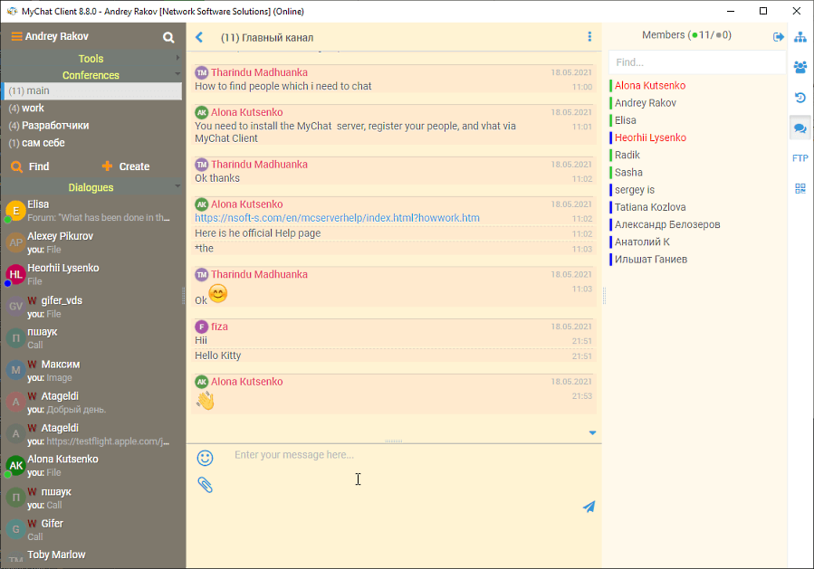Collapse the Conferences section
The height and width of the screenshot is (569, 814).
point(91,75)
